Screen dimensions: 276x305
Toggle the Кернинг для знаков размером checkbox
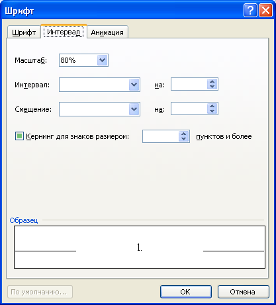(19, 136)
